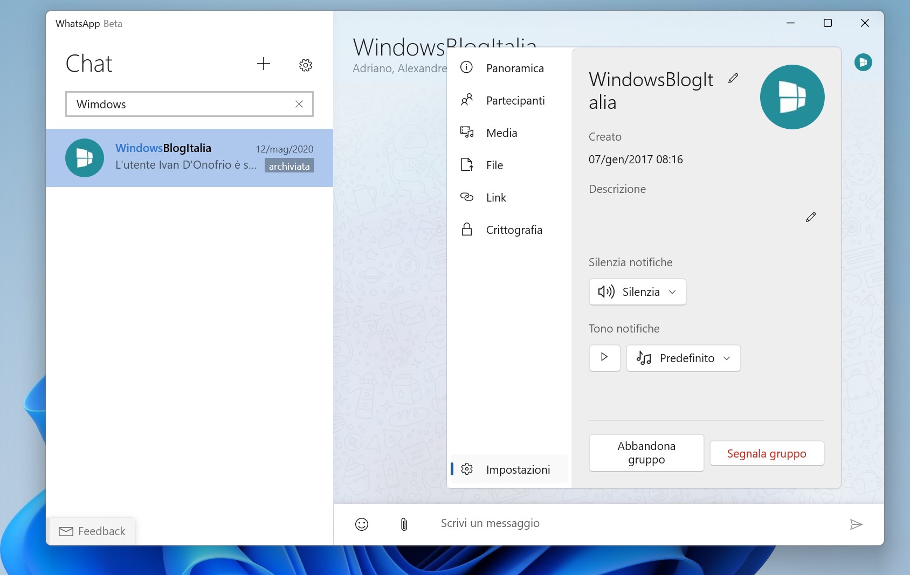Click small group avatar at top right
The width and height of the screenshot is (910, 575).
(x=863, y=62)
